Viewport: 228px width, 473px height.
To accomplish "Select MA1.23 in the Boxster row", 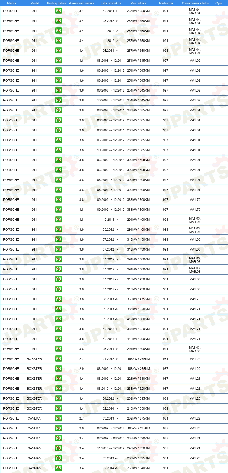I will coord(195,398).
